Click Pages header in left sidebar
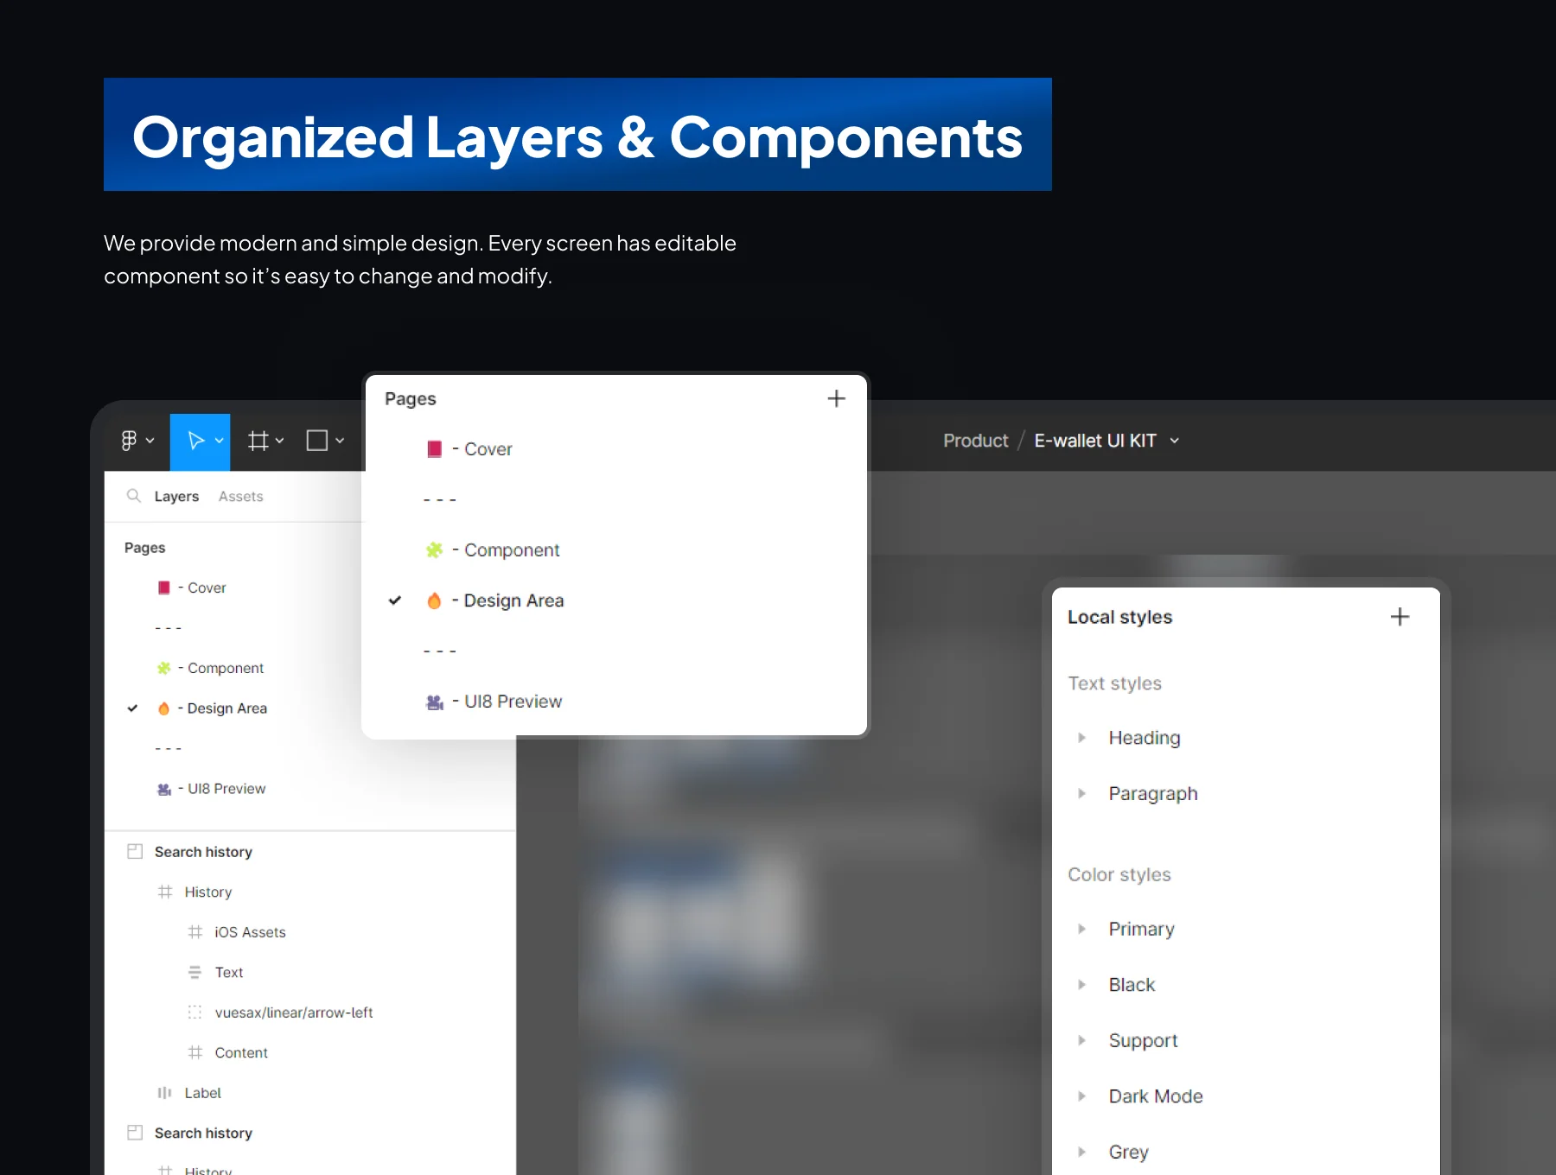 144,548
